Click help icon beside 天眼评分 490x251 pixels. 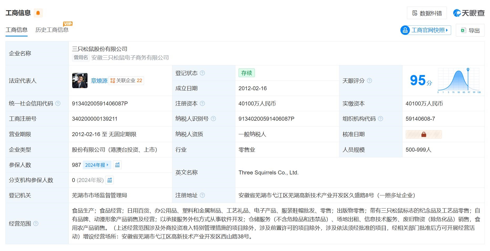tap(369, 81)
